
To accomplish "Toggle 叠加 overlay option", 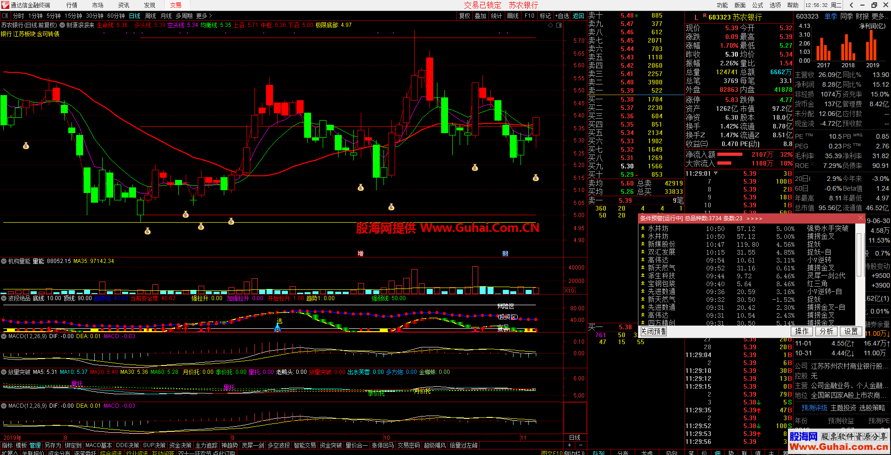I will pyautogui.click(x=480, y=16).
